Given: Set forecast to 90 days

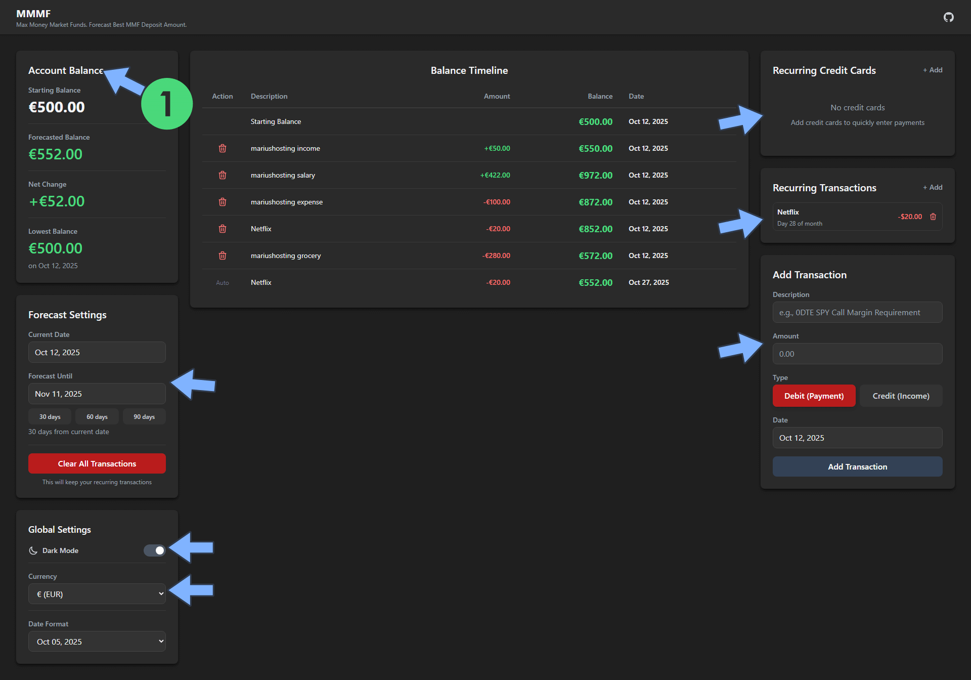Looking at the screenshot, I should click(x=144, y=417).
